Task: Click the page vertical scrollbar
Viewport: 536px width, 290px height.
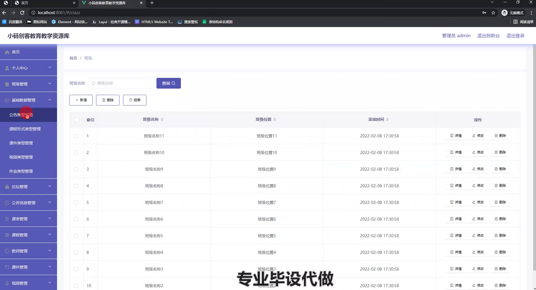Action: (534, 158)
